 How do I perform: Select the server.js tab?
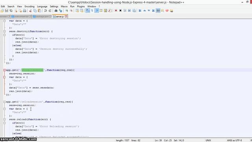(x=59, y=17)
